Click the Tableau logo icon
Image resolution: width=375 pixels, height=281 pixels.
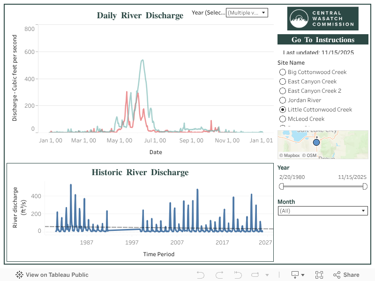20,275
